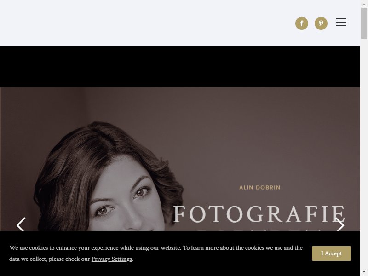Click the letter P in the gold circle
The width and height of the screenshot is (368, 276).
[x=321, y=23]
